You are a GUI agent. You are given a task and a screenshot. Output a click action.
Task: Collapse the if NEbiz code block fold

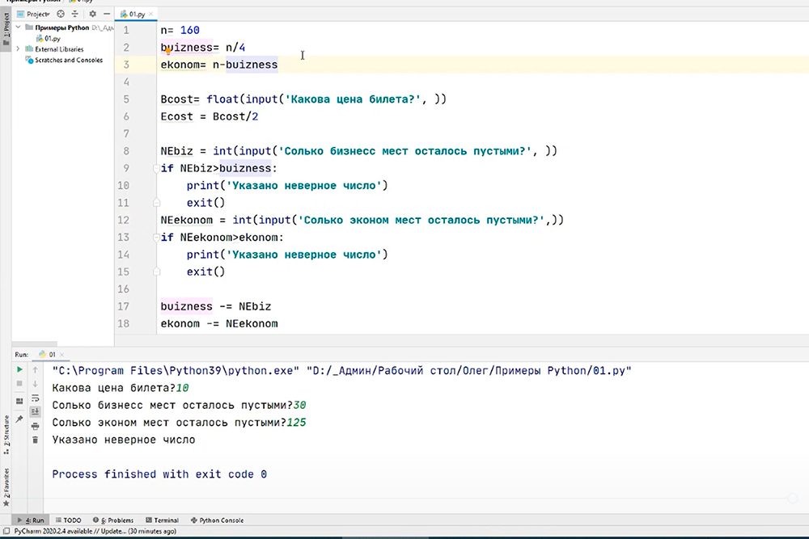(x=155, y=169)
